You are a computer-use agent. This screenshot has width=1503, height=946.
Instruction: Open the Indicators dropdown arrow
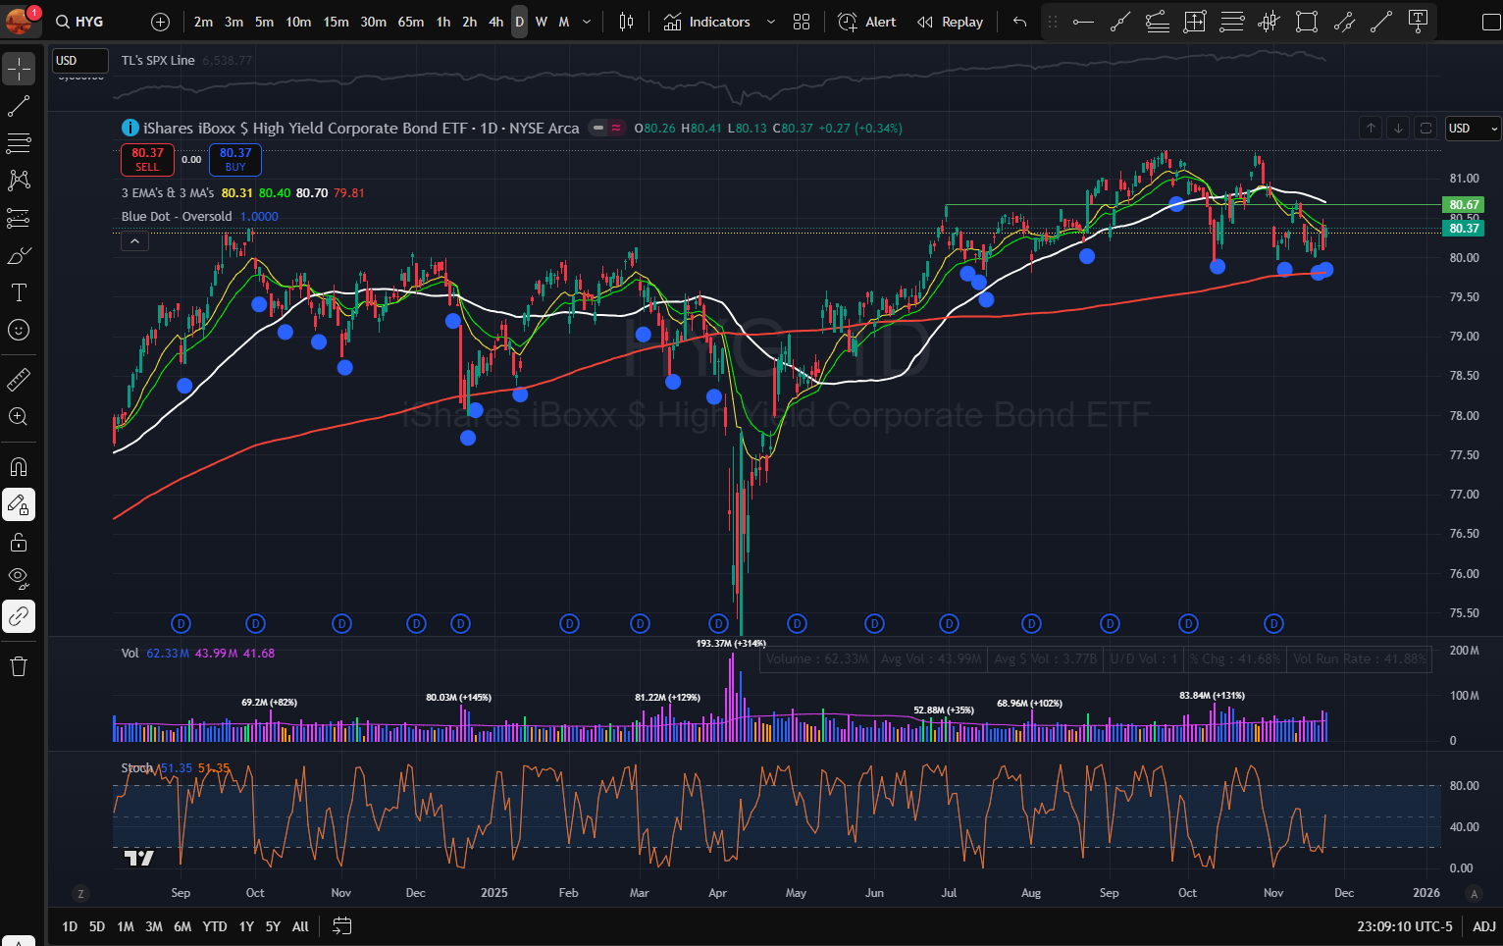pyautogui.click(x=771, y=22)
